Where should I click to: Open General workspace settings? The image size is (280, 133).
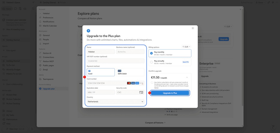(x=46, y=35)
